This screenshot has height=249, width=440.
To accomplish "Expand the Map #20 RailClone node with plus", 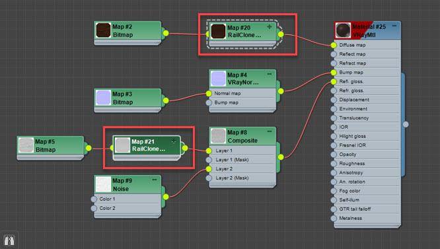I will [270, 27].
